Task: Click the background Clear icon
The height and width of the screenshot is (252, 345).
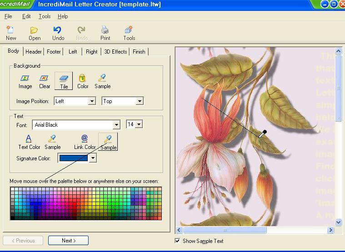Action: click(x=45, y=79)
